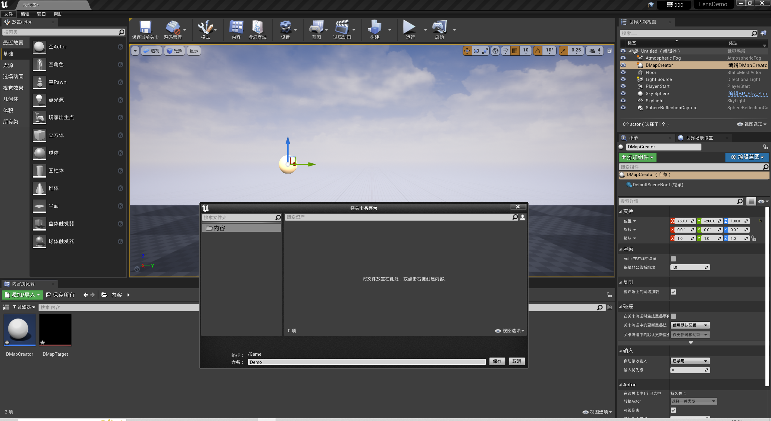Switch to the 世界场景设置 tab

pos(699,138)
